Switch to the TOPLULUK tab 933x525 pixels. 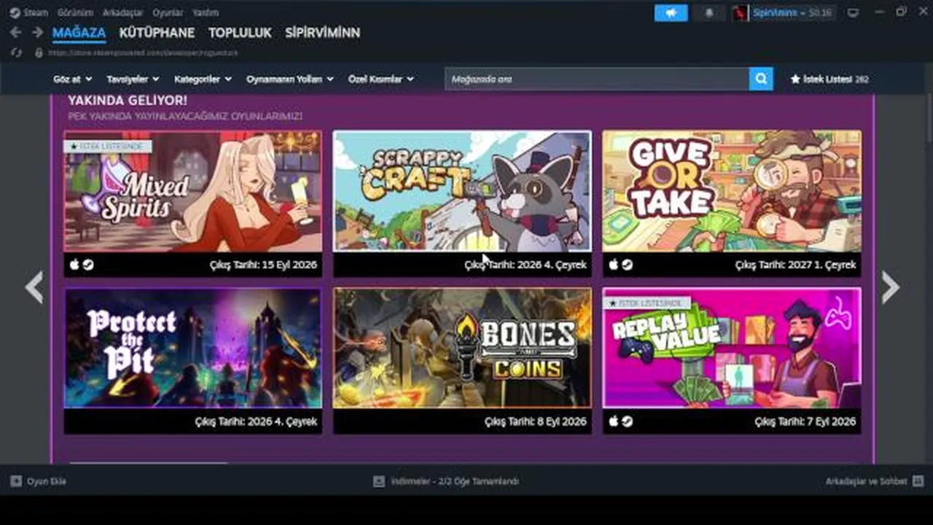click(240, 33)
